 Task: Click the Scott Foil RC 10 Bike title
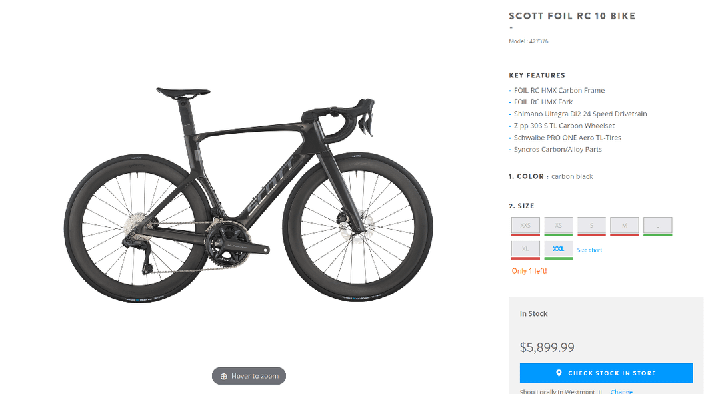tap(572, 16)
